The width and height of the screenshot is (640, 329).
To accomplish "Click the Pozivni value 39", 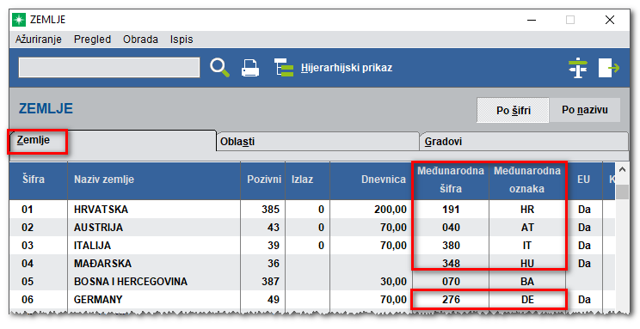I will 274,246.
